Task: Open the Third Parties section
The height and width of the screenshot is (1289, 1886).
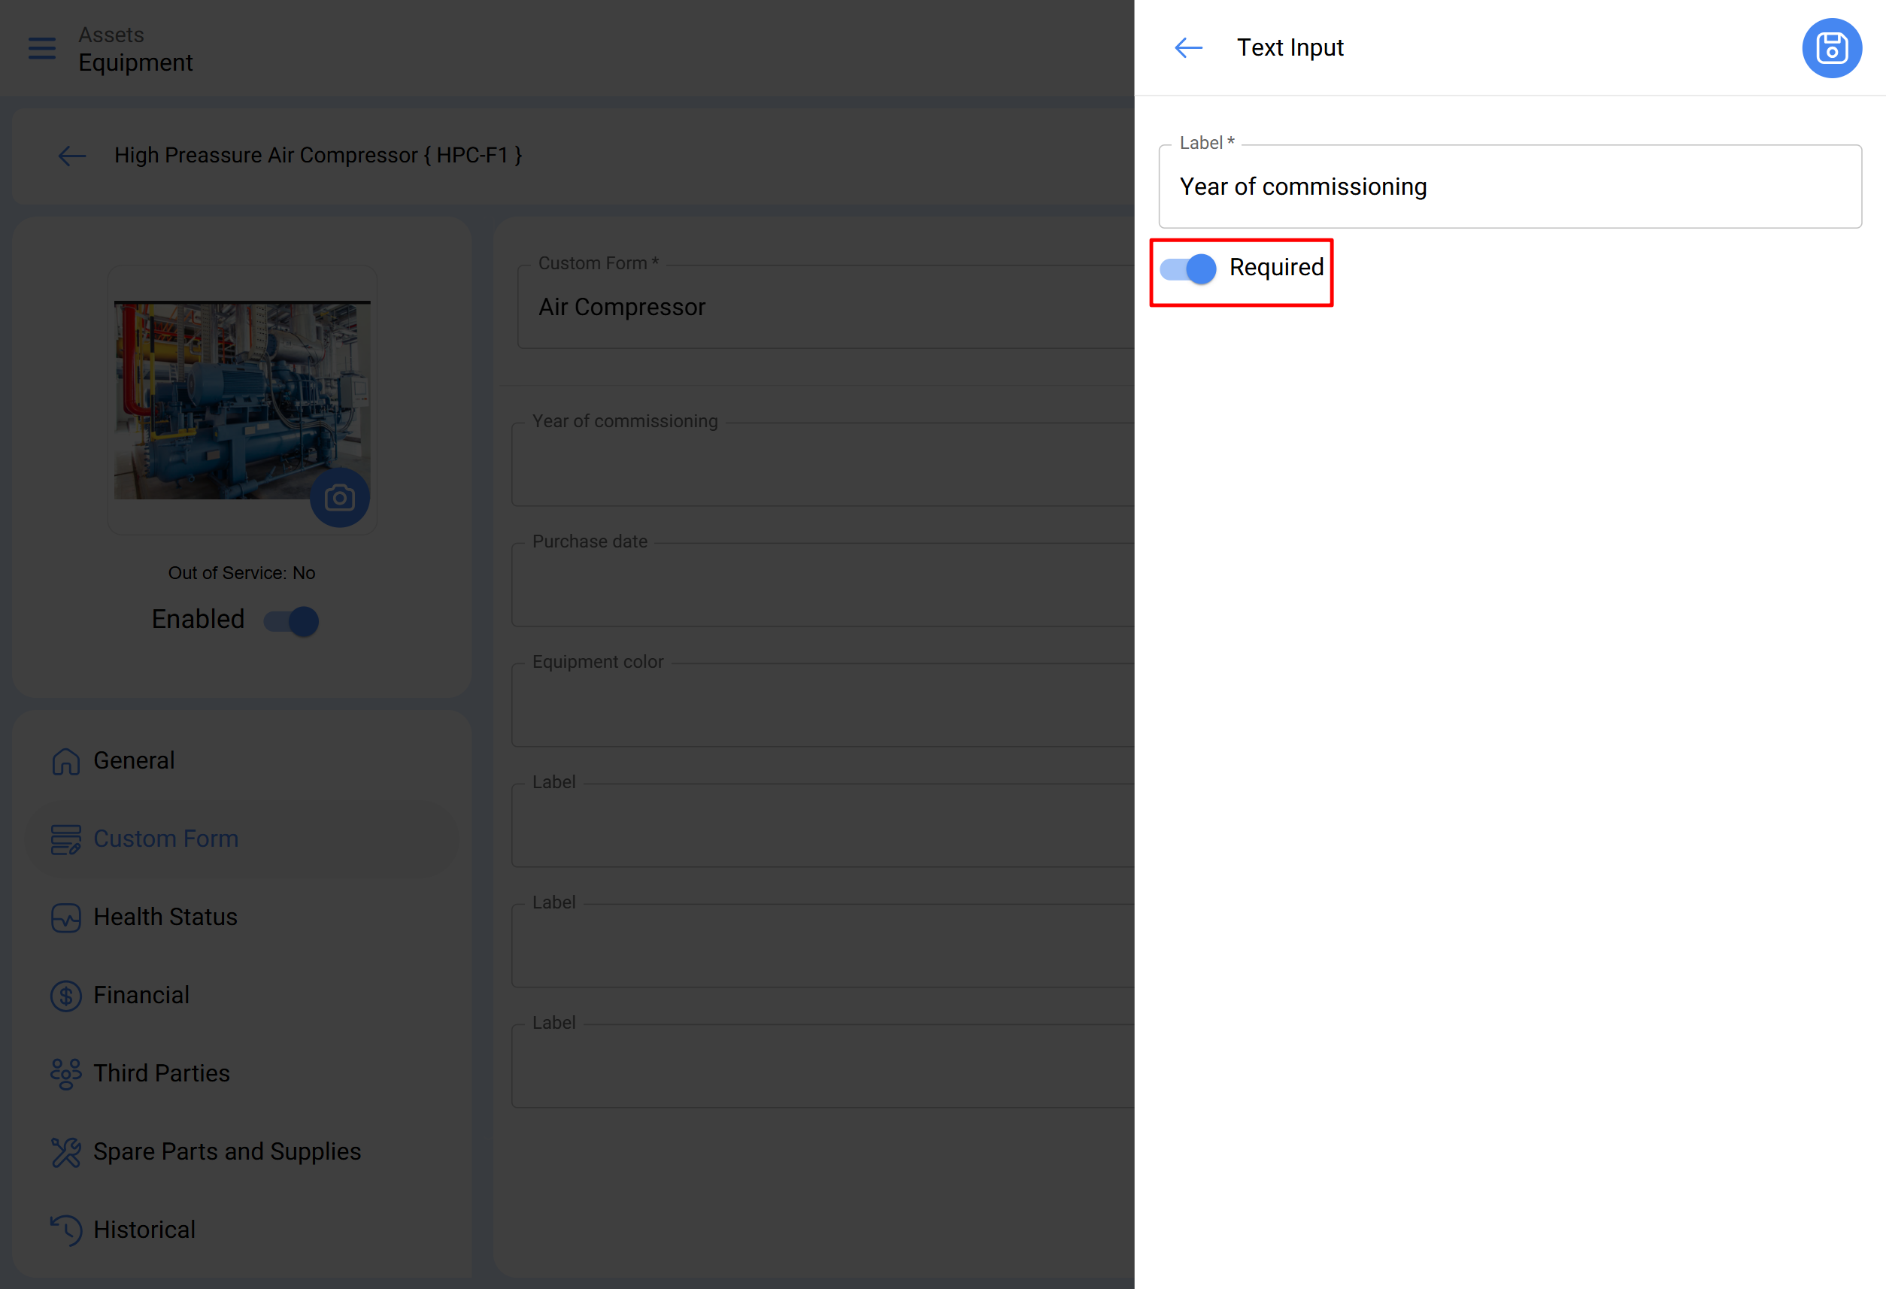Action: pyautogui.click(x=162, y=1073)
